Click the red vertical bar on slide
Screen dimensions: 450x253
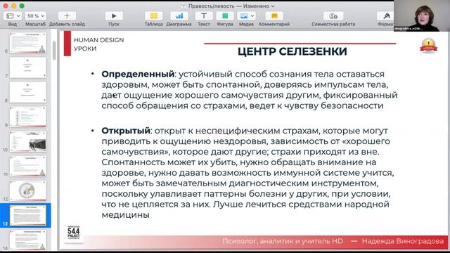point(67,44)
